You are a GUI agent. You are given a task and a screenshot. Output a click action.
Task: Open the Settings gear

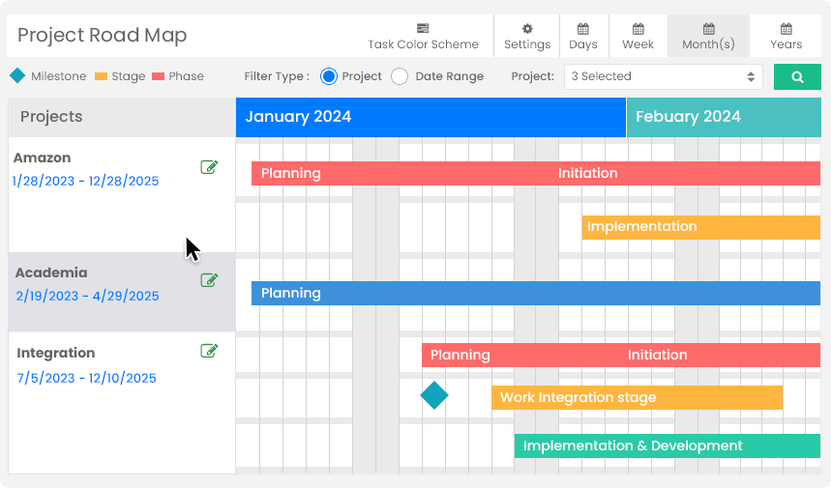click(527, 29)
